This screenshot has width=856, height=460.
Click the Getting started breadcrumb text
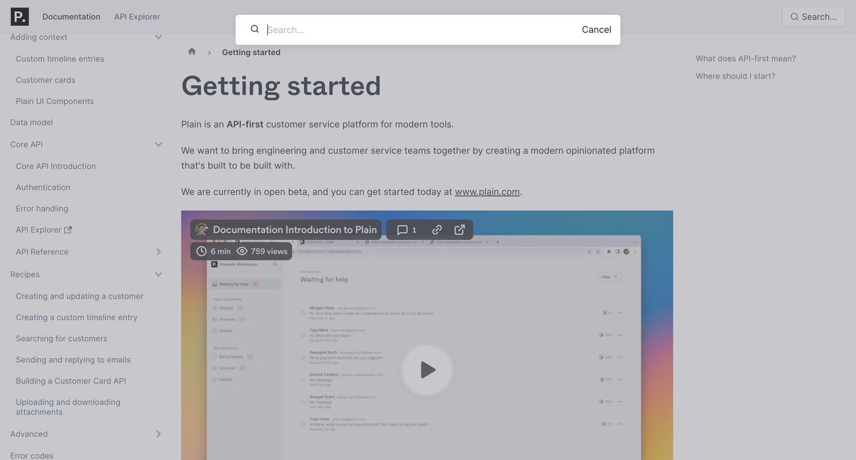tap(251, 53)
